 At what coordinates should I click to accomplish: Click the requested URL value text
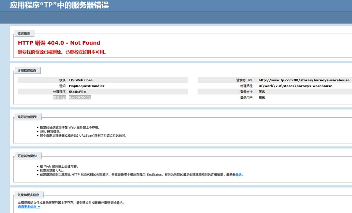[304, 80]
